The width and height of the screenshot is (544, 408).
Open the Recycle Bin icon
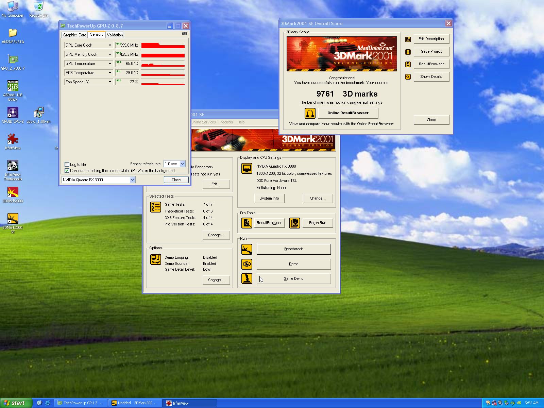[38, 9]
